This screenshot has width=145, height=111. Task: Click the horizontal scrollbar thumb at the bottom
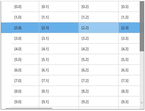tap(29, 108)
